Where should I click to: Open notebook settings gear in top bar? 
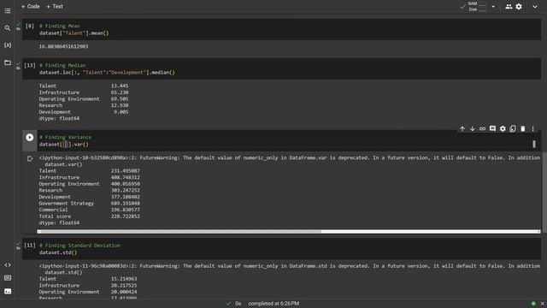pos(519,6)
